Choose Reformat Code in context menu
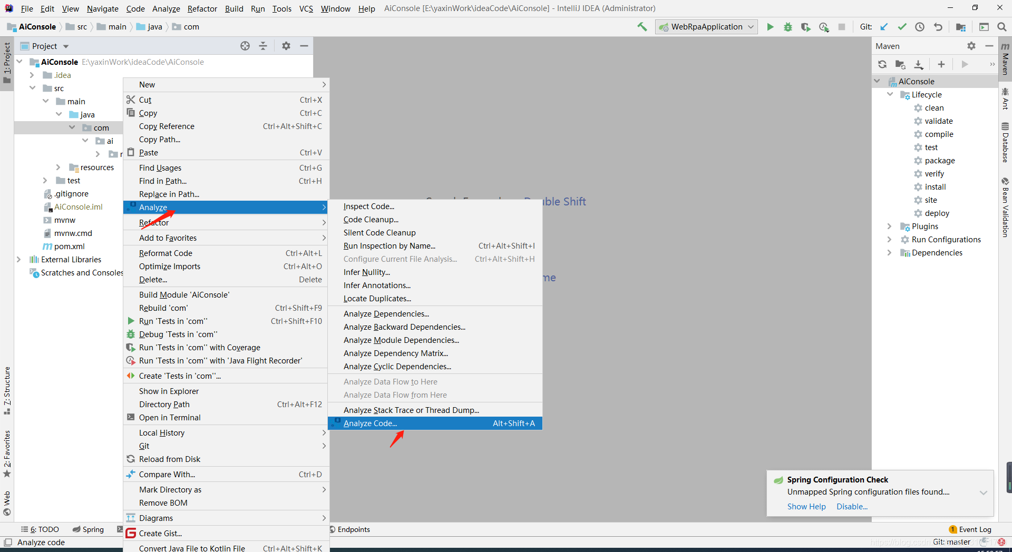 coord(226,253)
